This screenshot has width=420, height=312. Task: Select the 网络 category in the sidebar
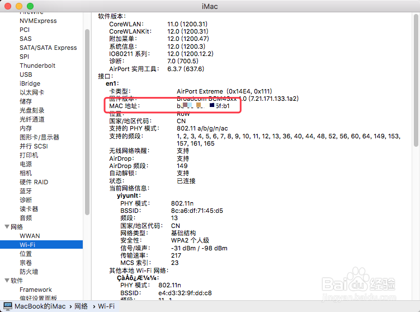17,227
